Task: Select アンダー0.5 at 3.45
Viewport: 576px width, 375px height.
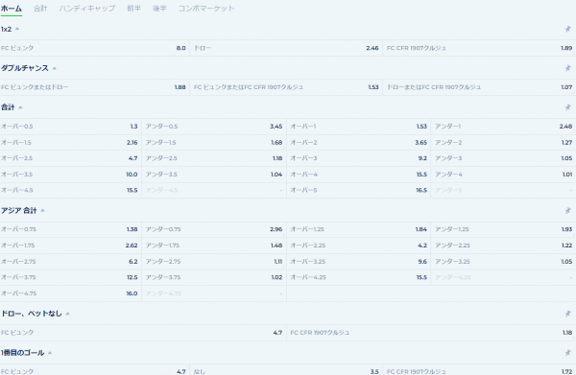Action: pos(214,127)
